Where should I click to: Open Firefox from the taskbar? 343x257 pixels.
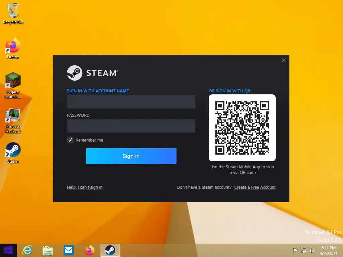(89, 250)
